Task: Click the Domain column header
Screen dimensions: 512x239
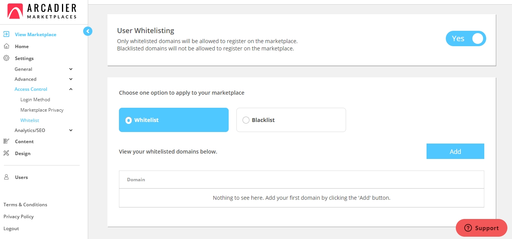Action: tap(136, 180)
